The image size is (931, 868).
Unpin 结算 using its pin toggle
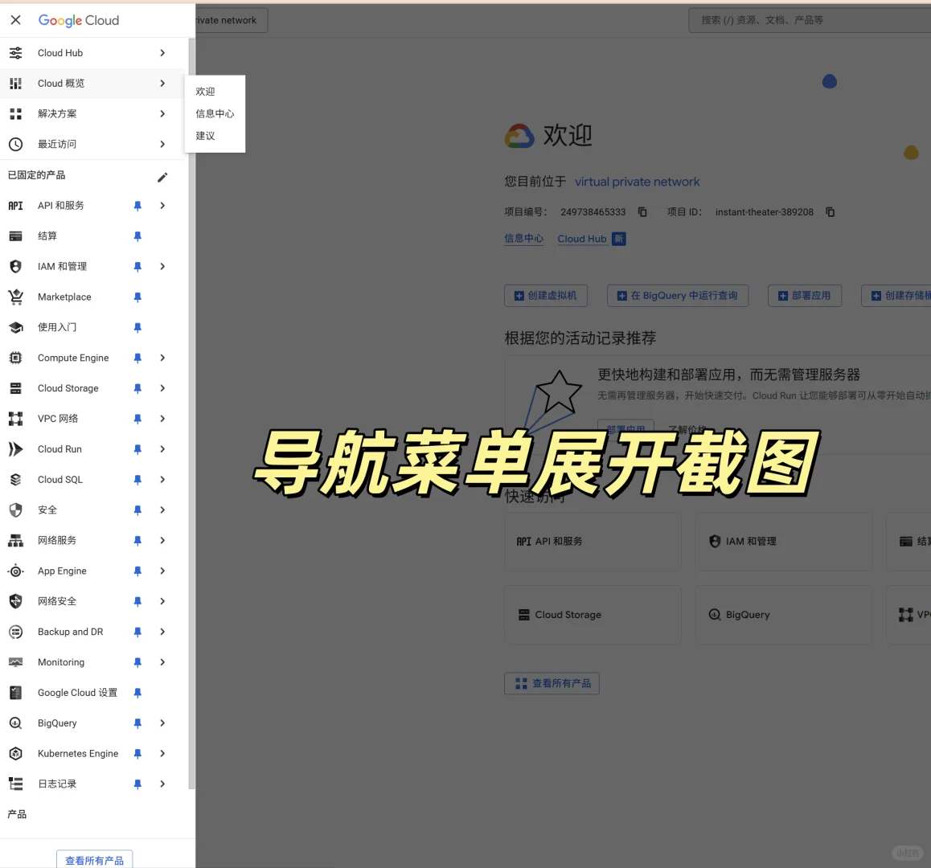coord(137,235)
